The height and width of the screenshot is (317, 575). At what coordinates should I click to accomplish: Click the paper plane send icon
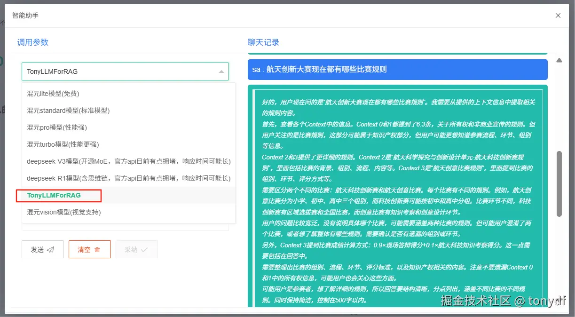pyautogui.click(x=51, y=250)
